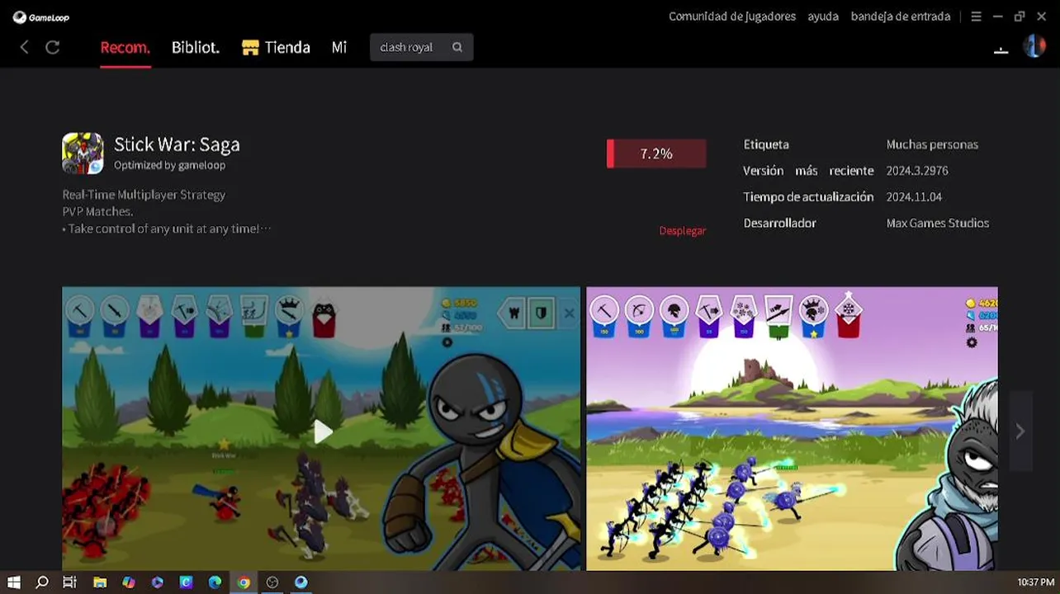Open the second purple-sky screenshot

click(792, 428)
